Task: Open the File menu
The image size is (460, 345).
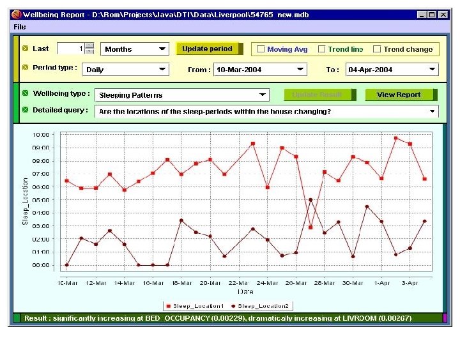Action: 19,27
